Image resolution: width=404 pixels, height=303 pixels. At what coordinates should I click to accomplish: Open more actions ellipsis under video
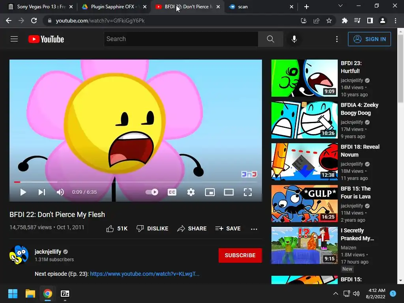tap(254, 229)
